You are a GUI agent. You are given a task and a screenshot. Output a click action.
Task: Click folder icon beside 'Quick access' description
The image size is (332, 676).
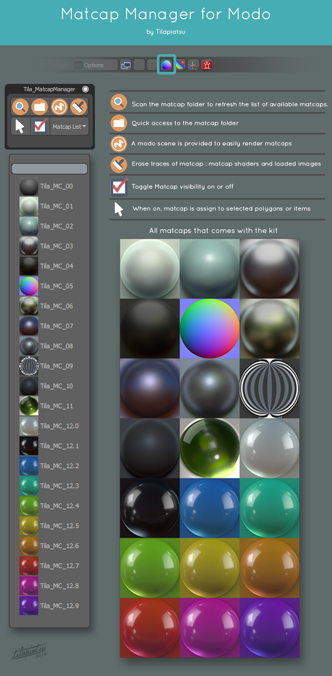[x=119, y=123]
